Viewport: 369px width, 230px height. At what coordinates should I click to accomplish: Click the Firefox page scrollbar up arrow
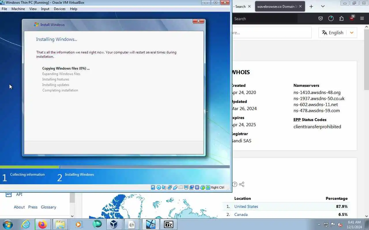point(367,27)
